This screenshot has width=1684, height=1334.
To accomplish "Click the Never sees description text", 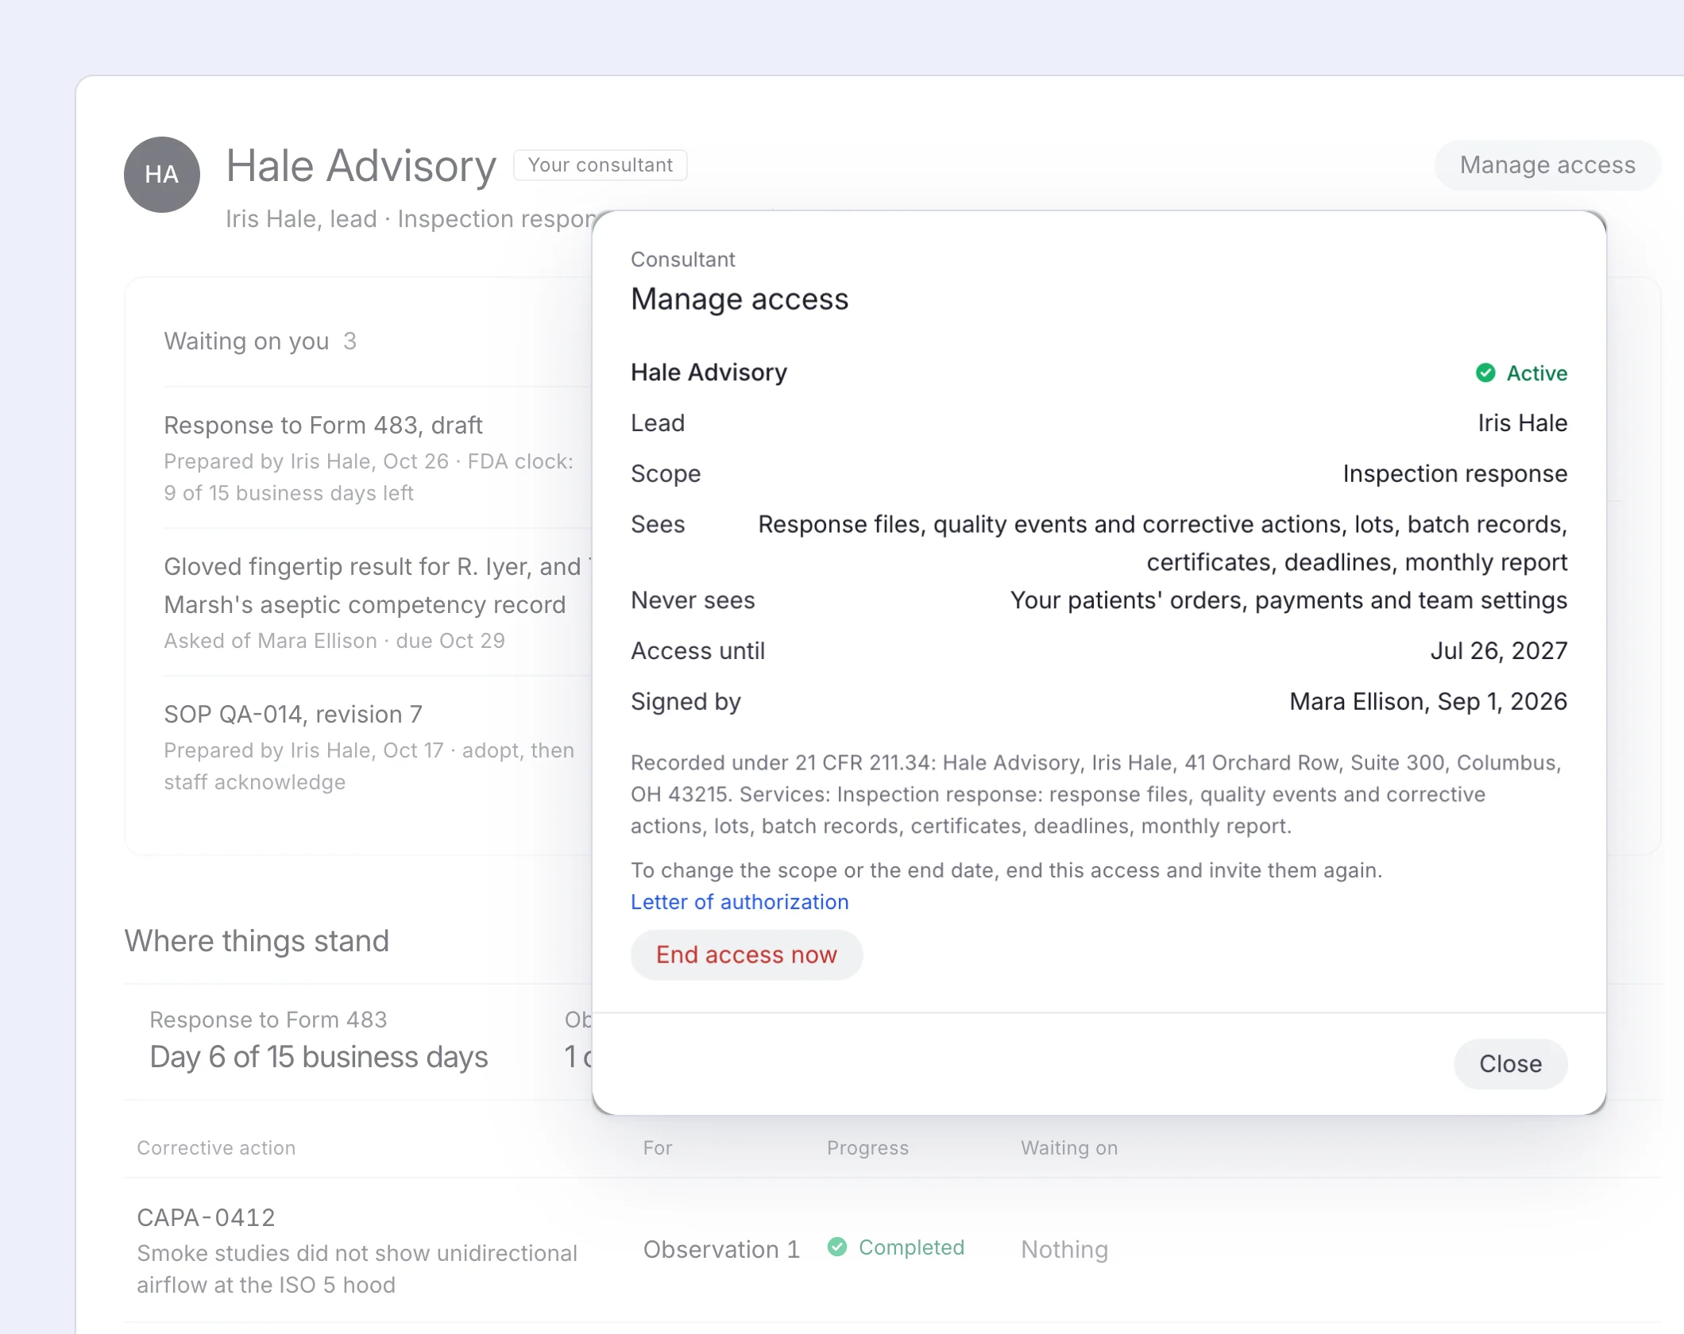I will [x=1288, y=600].
